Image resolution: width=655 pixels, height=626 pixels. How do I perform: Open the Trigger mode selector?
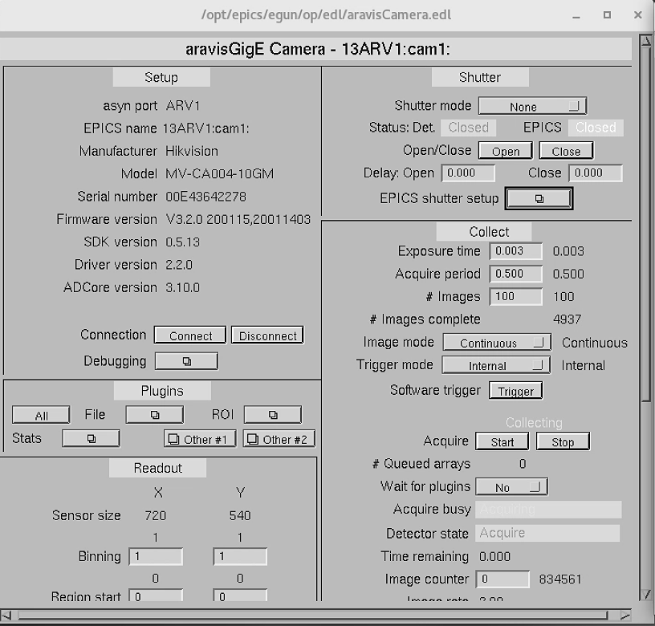coord(495,365)
